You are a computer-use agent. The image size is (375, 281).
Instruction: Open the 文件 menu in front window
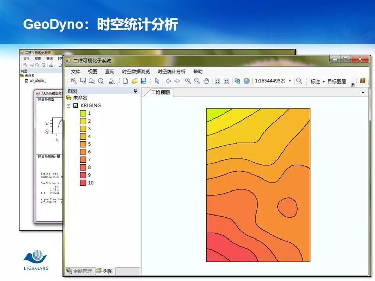tap(75, 71)
